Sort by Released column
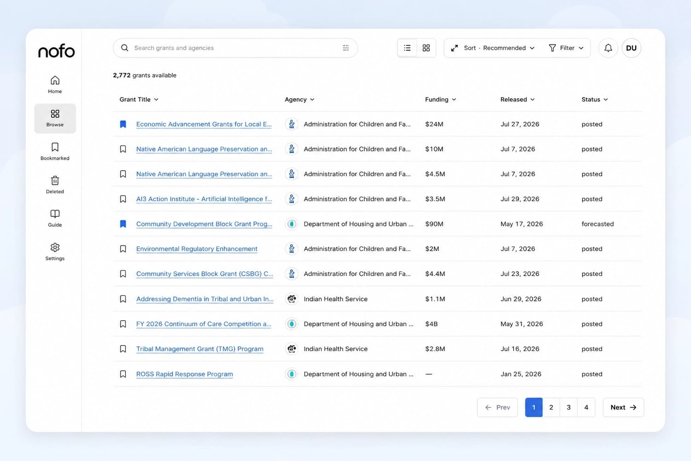 click(x=518, y=99)
